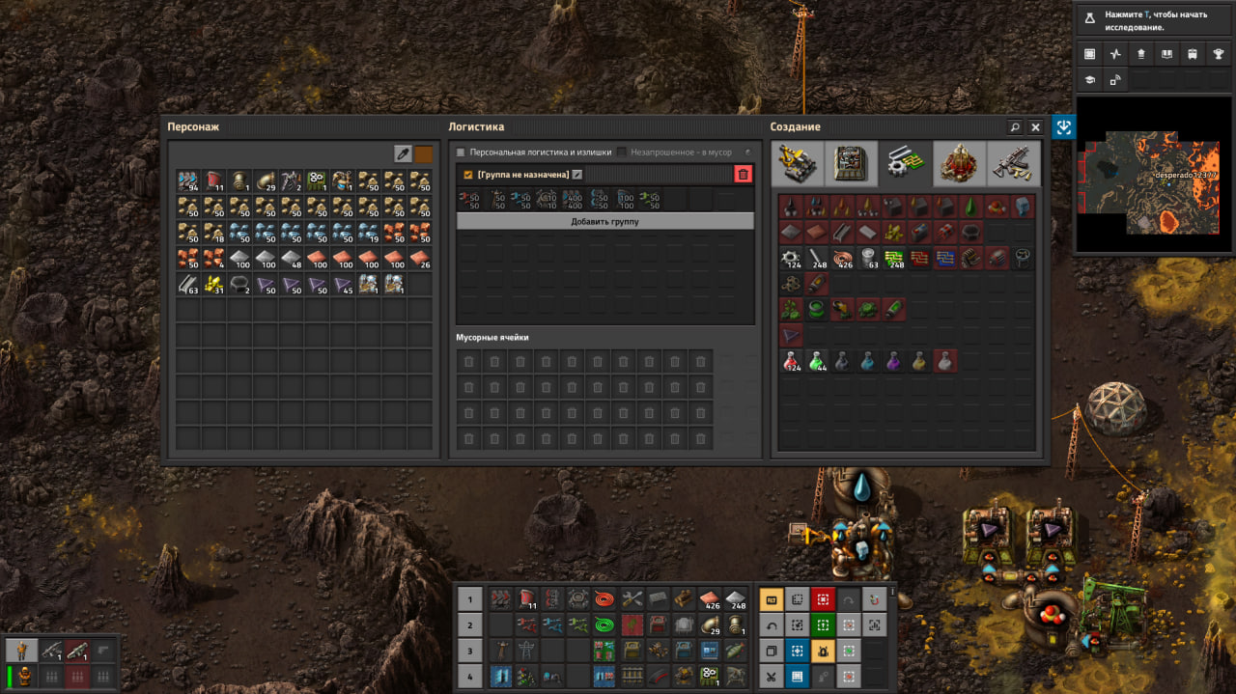1236x694 pixels.
Task: Select the Production crafting category tab
Action: 852,163
